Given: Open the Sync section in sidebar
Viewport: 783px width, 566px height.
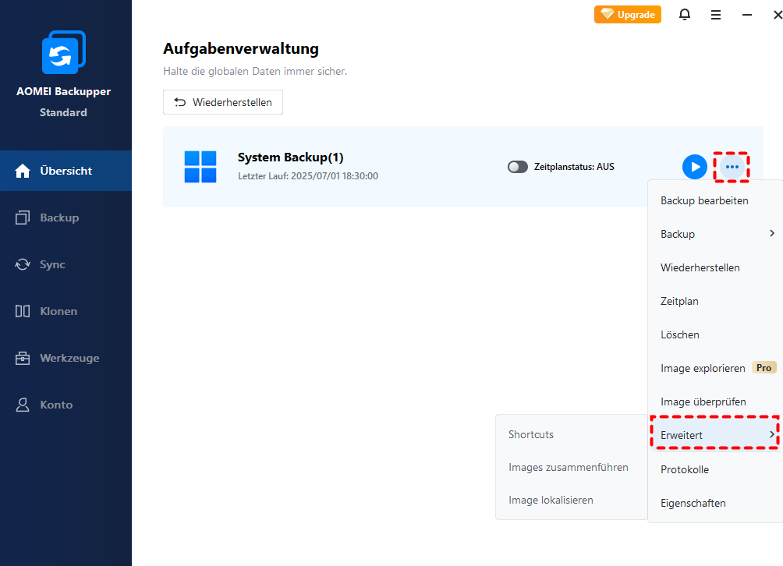Looking at the screenshot, I should coord(66,264).
